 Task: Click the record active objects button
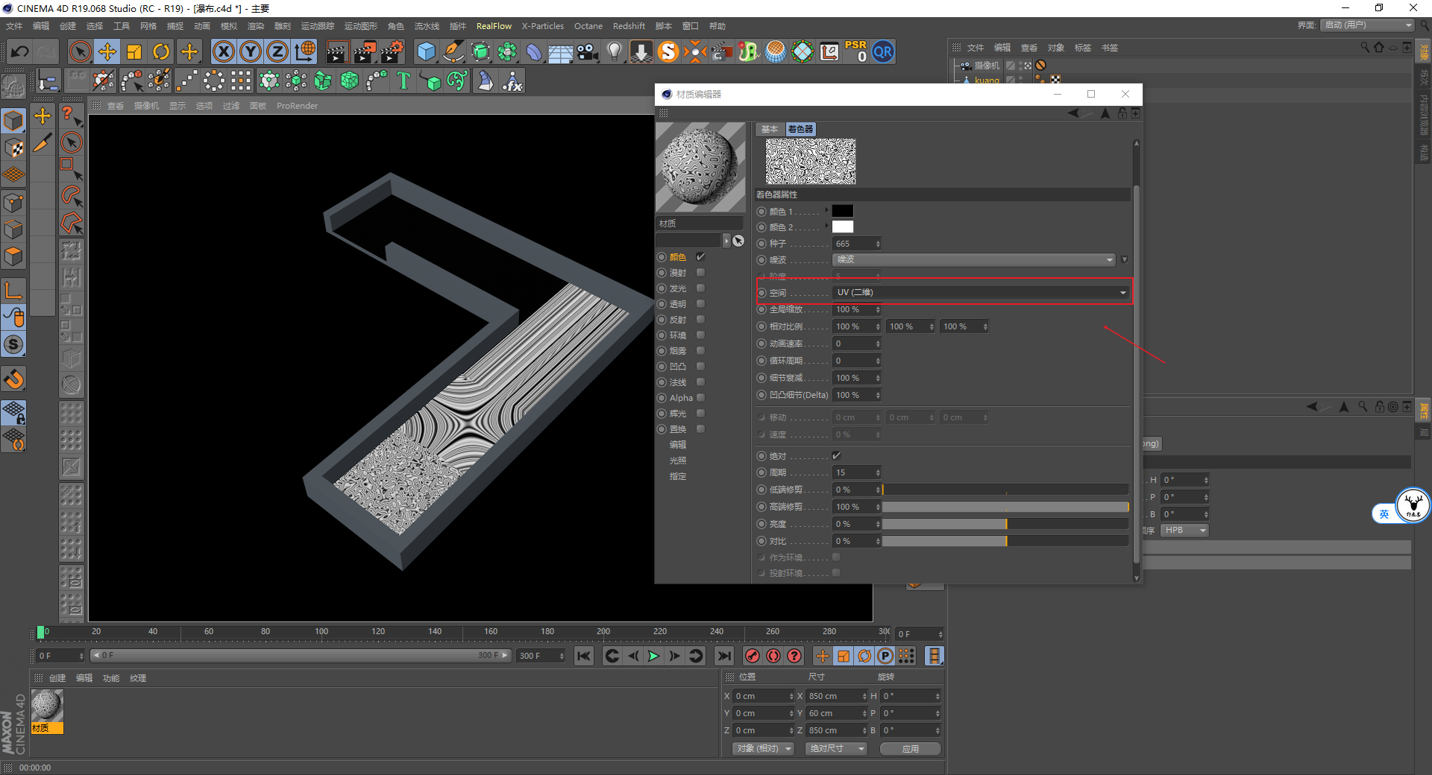tap(752, 656)
